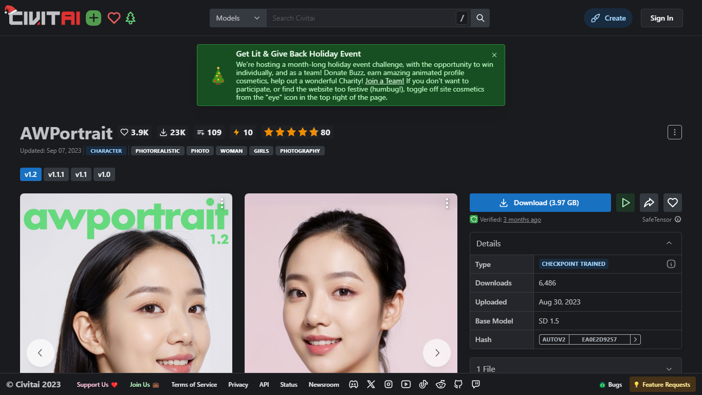This screenshot has width=702, height=395.
Task: Dismiss the holiday event banner
Action: point(494,55)
